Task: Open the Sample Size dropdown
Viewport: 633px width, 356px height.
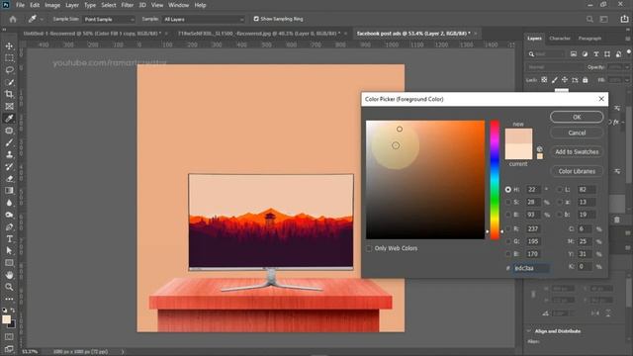Action: tap(109, 19)
